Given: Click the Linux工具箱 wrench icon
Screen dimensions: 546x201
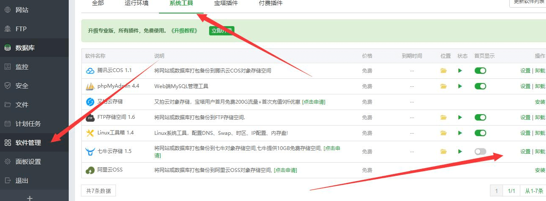Looking at the screenshot, I should pos(90,133).
